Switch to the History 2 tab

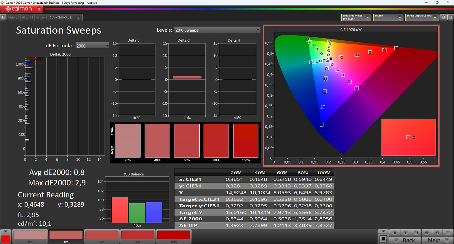point(27,18)
